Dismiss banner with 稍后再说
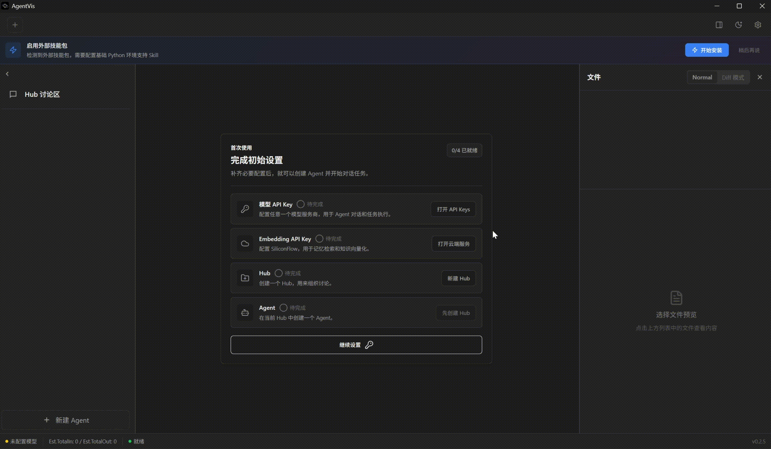 (749, 50)
